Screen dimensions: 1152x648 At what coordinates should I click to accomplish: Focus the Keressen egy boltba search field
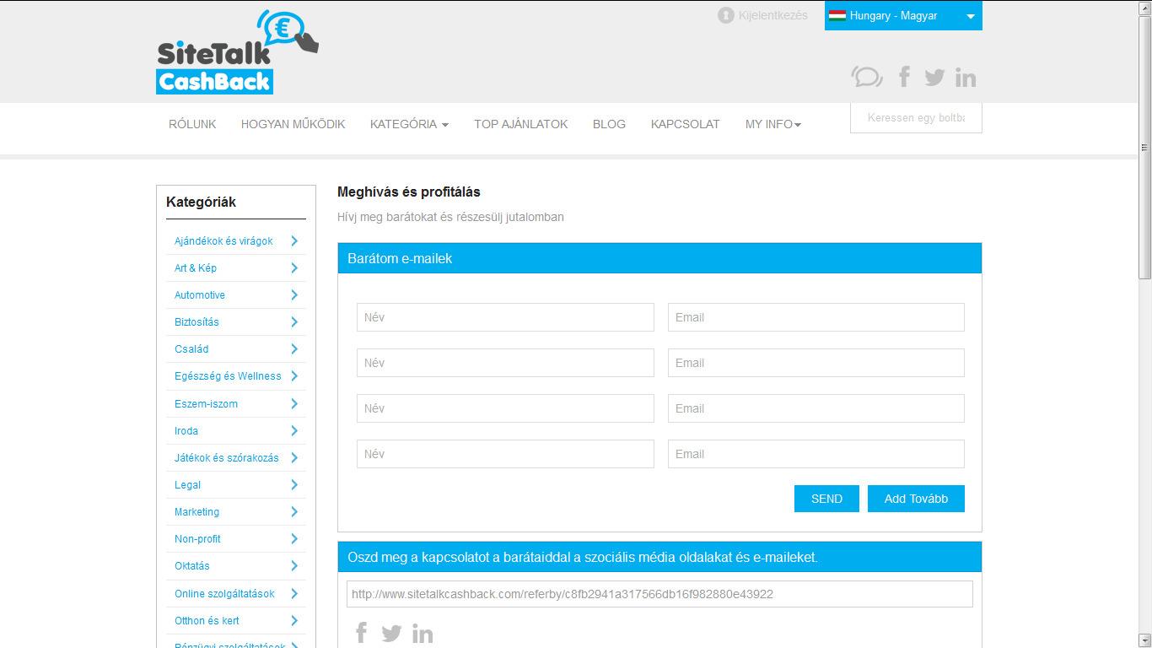tap(916, 118)
